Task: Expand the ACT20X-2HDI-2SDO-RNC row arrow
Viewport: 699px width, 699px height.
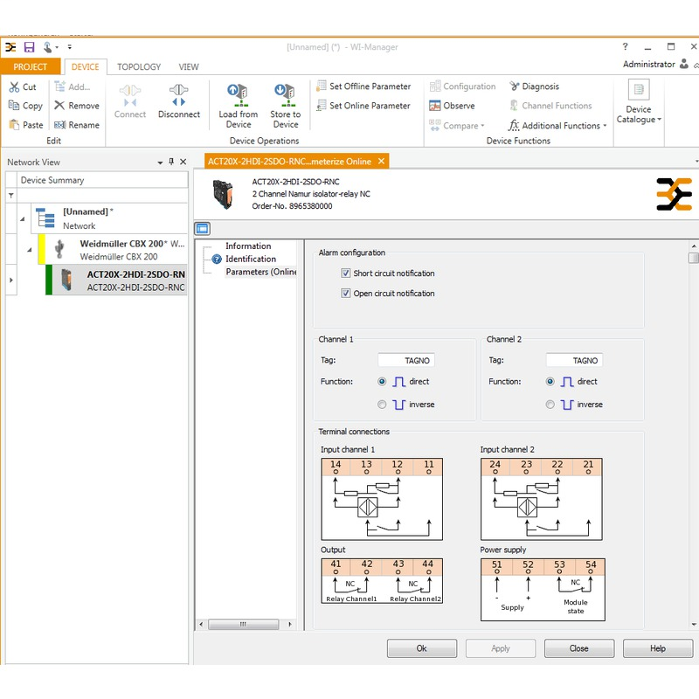Action: 11,280
